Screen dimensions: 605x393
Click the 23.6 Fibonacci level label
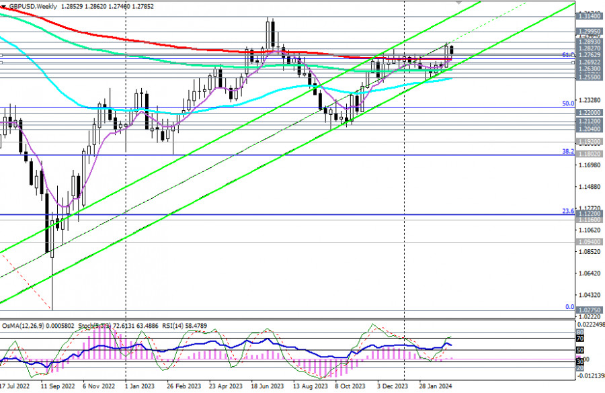[x=568, y=211]
